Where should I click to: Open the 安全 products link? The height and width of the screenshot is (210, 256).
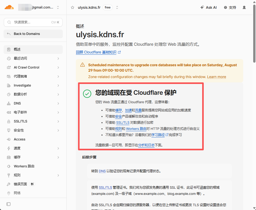click(x=119, y=117)
